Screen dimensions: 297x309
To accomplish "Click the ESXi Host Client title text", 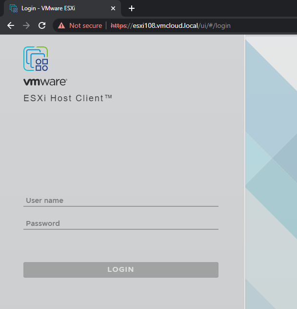I will (x=68, y=98).
